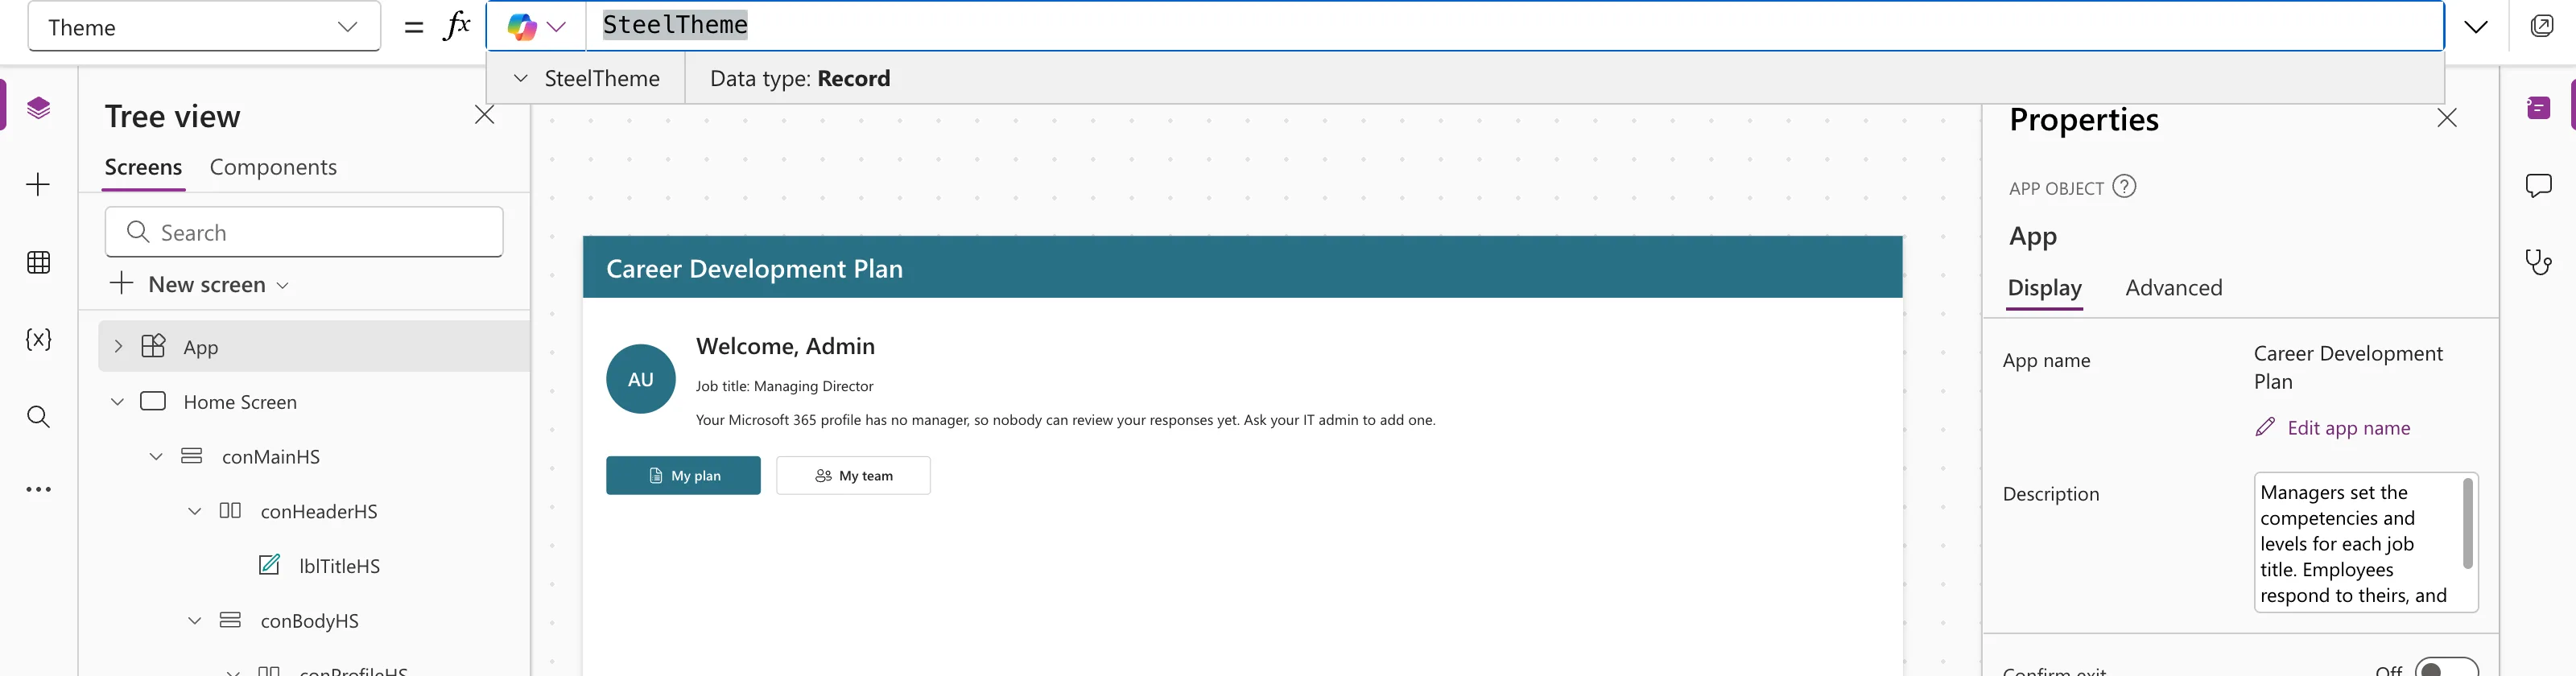Open the Variables icon in sidebar
Screen dimensions: 2576x676
[38, 339]
